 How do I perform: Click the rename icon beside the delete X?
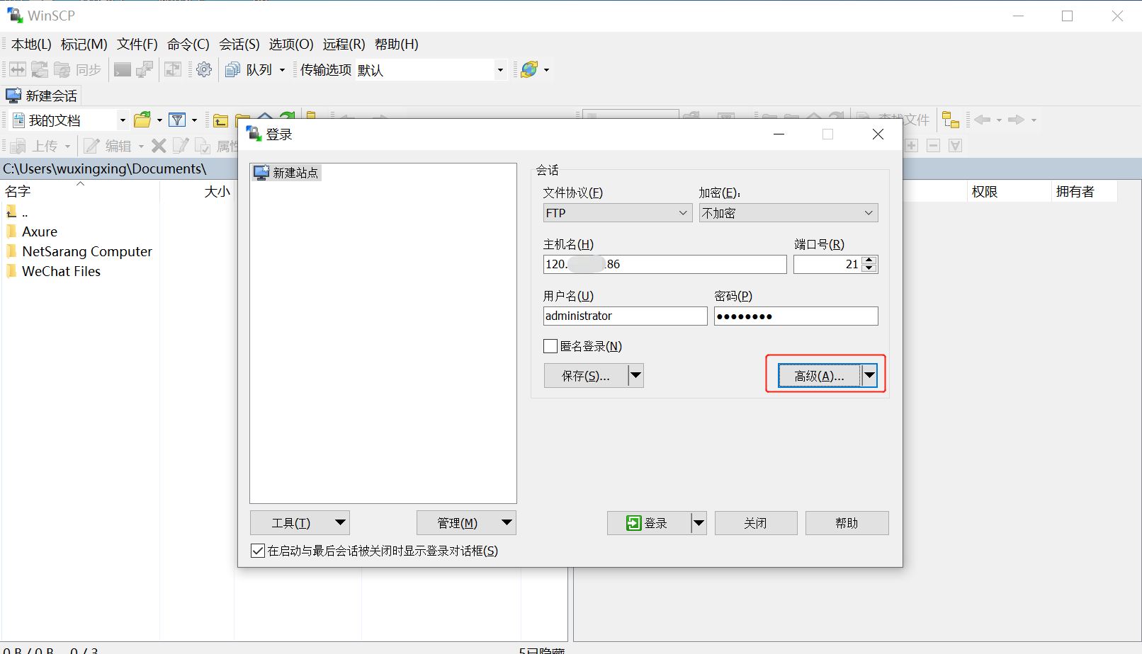(x=181, y=146)
